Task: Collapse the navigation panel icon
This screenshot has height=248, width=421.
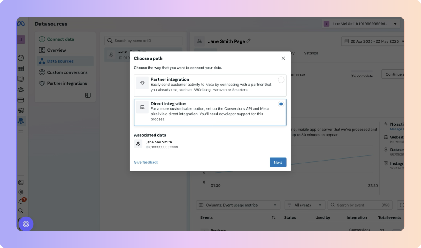Action: tap(88, 95)
